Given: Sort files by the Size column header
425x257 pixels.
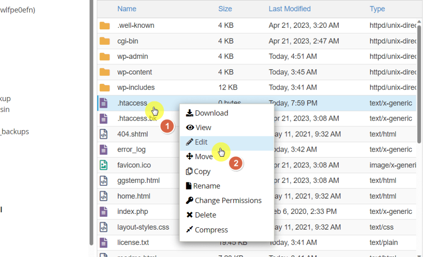Looking at the screenshot, I should point(225,9).
